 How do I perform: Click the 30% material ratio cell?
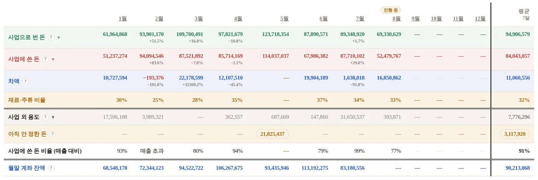click(x=122, y=100)
